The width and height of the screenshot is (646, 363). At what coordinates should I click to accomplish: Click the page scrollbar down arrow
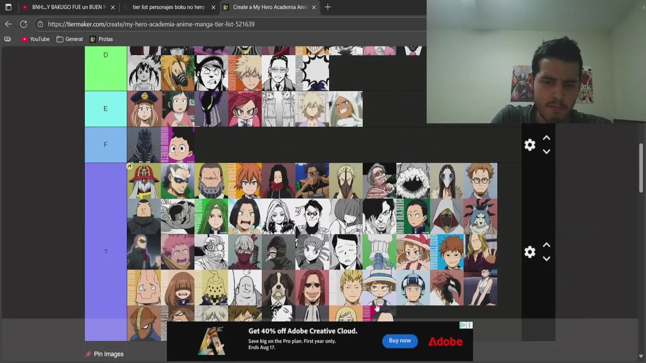click(x=641, y=356)
